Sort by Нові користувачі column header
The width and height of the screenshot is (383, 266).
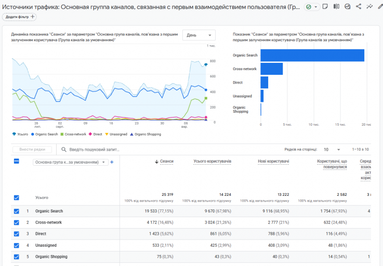(273, 162)
